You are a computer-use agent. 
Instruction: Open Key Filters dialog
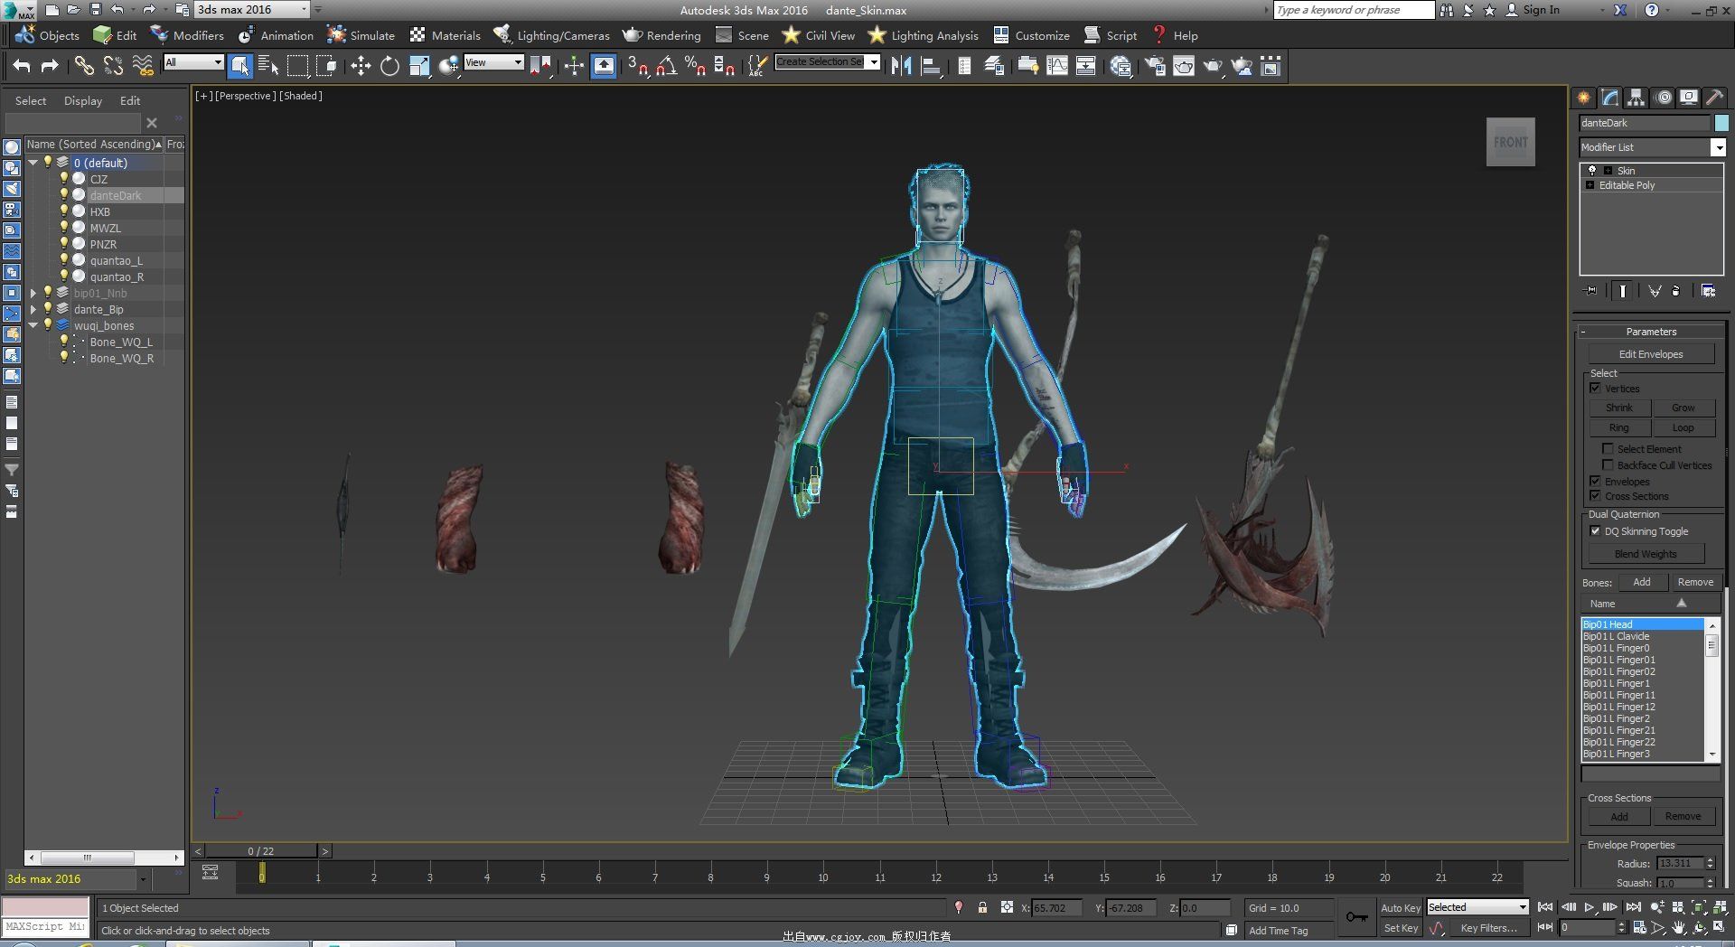[1488, 927]
